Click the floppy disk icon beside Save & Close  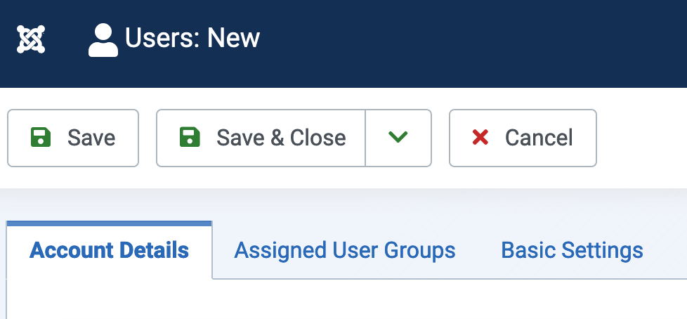pyautogui.click(x=190, y=138)
